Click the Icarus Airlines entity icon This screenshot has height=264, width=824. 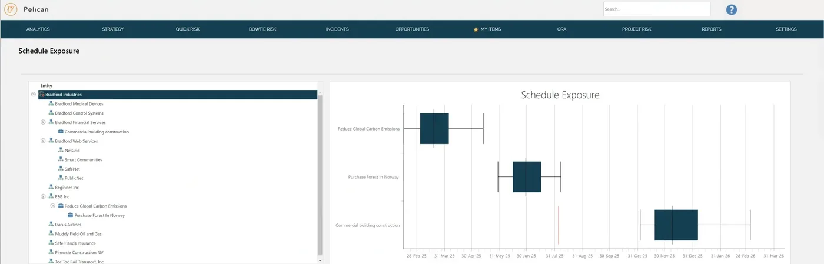point(51,225)
